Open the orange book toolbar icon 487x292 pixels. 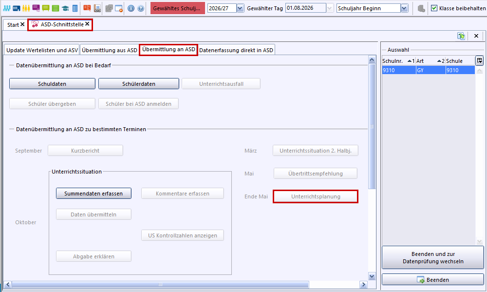click(x=87, y=8)
